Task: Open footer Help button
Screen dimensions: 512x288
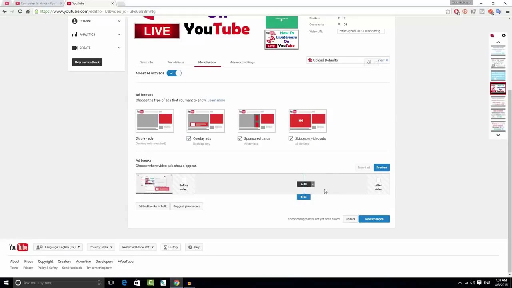Action: (194, 247)
